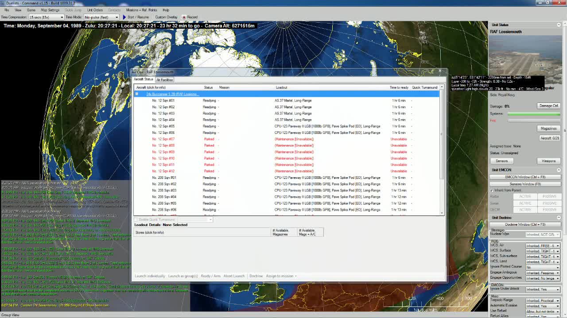Collapse the Unit Doctrine panel section
The width and height of the screenshot is (567, 318).
559,217
